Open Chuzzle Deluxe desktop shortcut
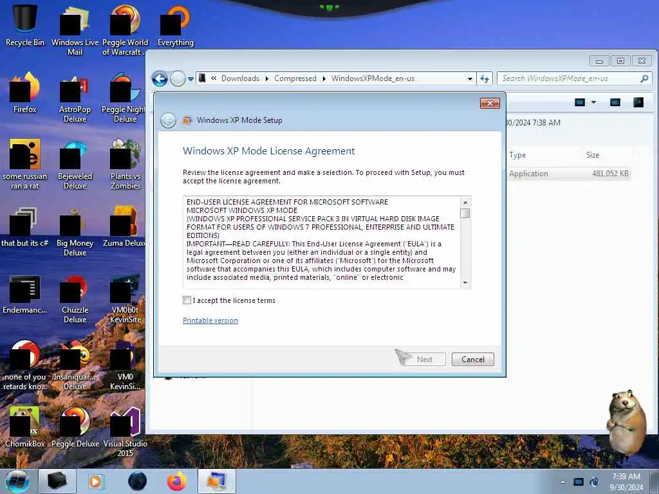Image resolution: width=659 pixels, height=494 pixels. 75,298
